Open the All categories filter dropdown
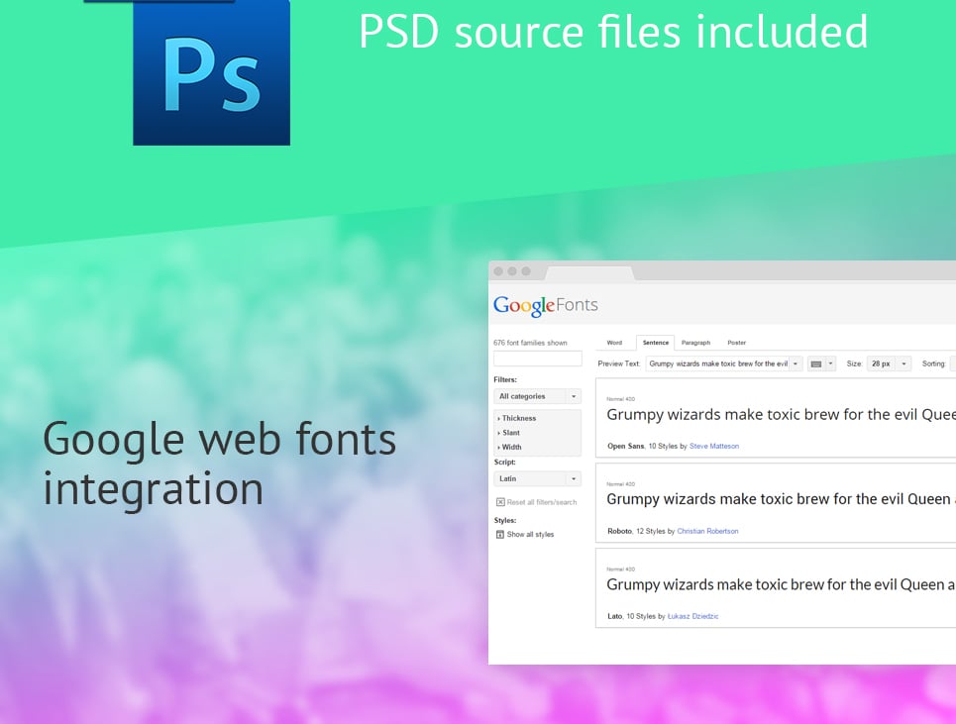The width and height of the screenshot is (956, 724). pos(537,396)
